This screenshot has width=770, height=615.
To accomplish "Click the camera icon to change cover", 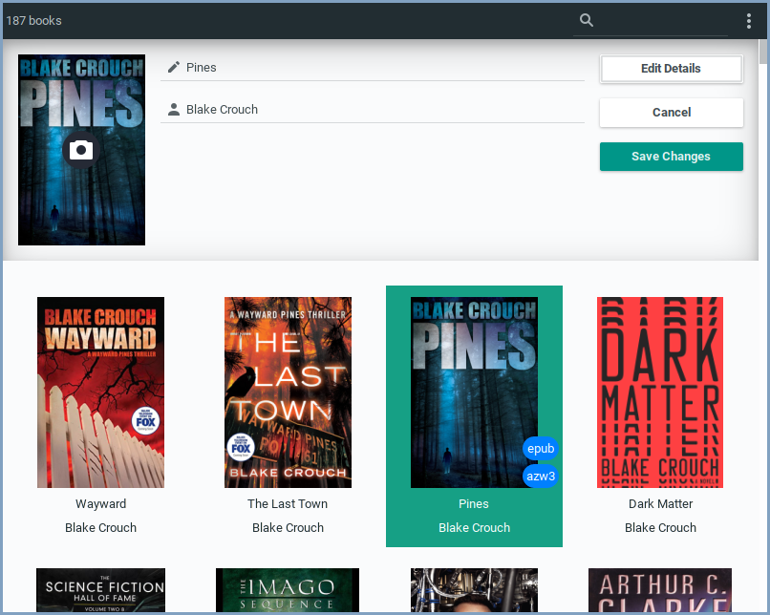I will [x=81, y=150].
